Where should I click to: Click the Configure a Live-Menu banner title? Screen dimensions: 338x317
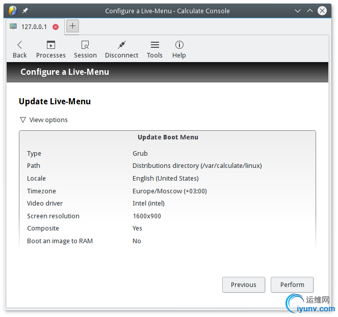coord(65,72)
